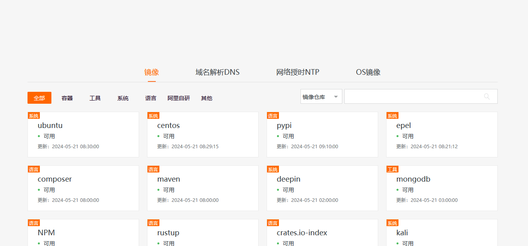The width and height of the screenshot is (528, 246).
Task: Filter by 阿里自研 category
Action: click(x=179, y=98)
